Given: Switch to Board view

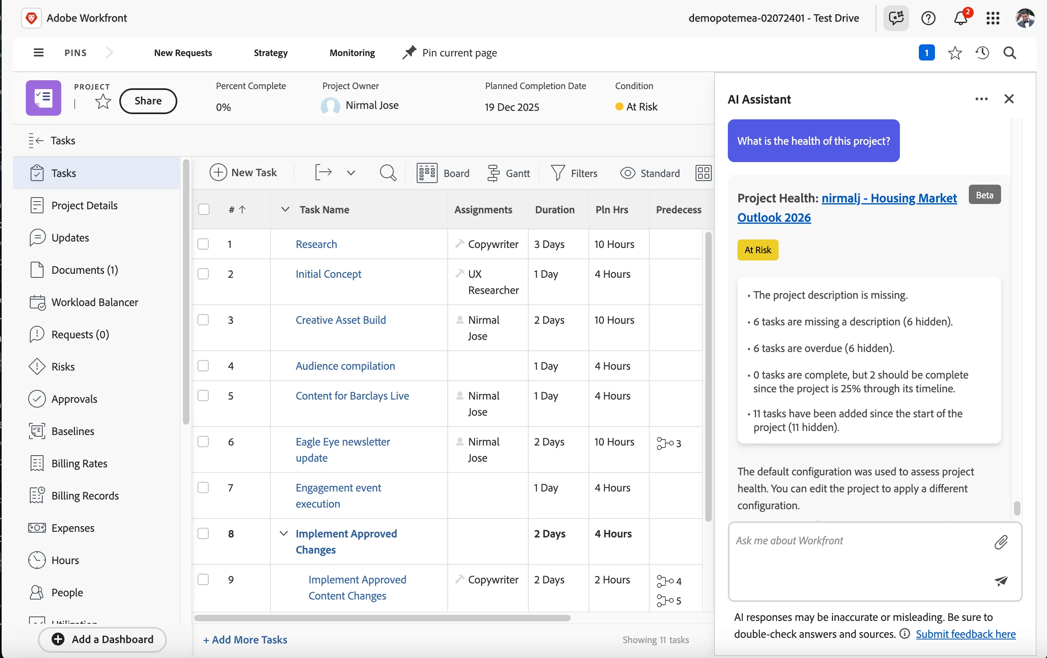Looking at the screenshot, I should [x=443, y=173].
